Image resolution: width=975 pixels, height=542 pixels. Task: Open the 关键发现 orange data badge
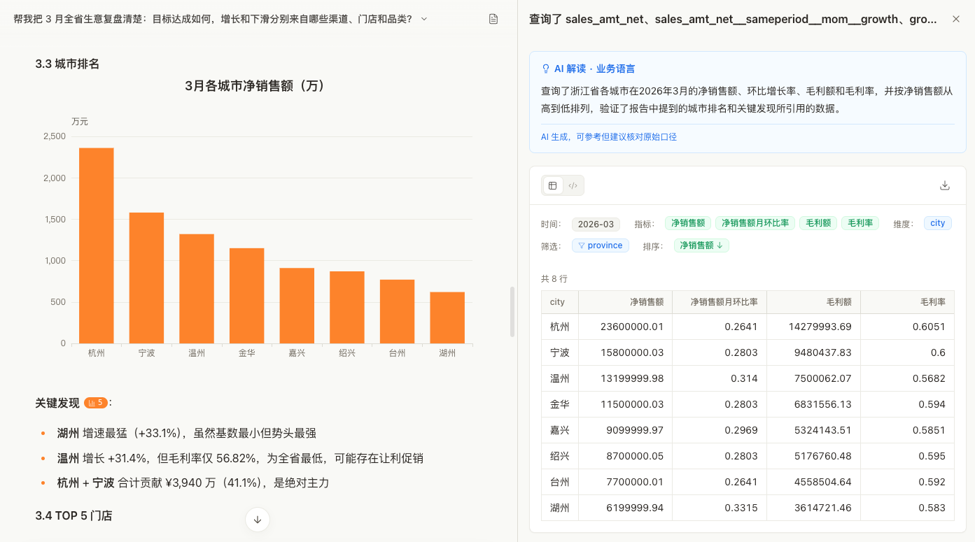pyautogui.click(x=96, y=403)
